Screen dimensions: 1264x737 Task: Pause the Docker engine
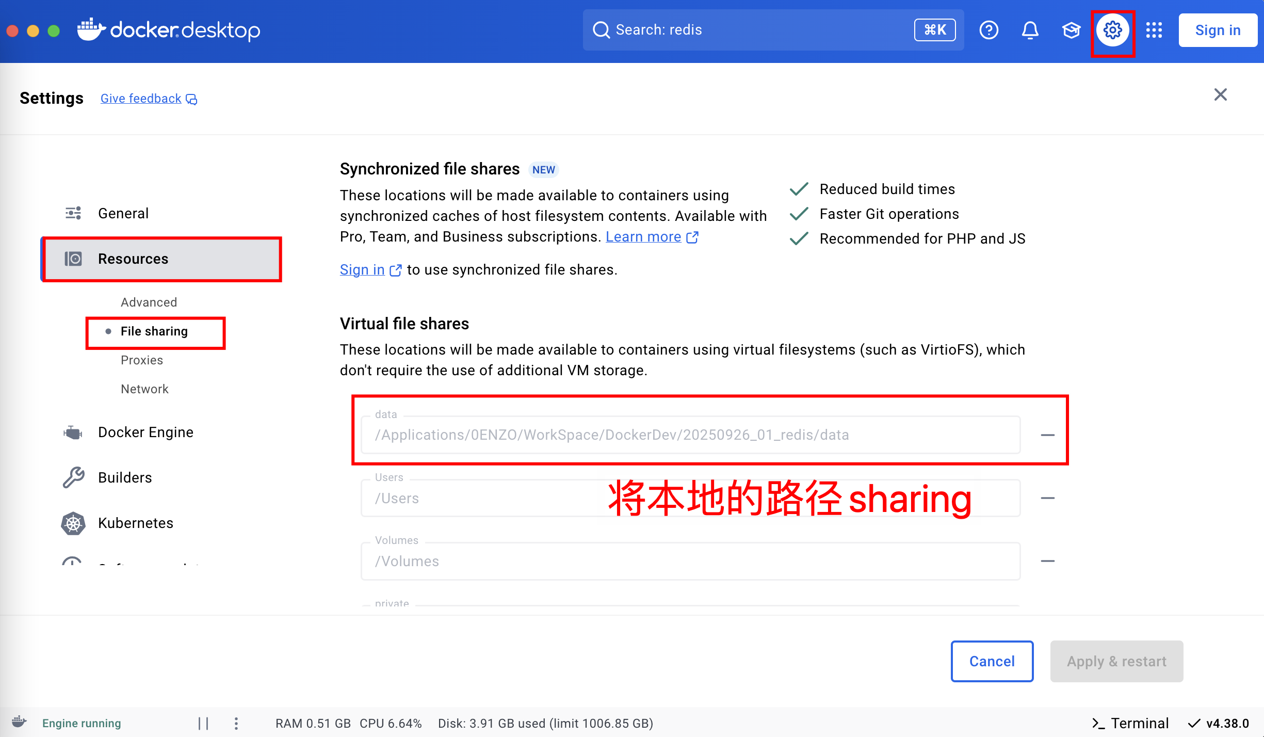(x=203, y=723)
